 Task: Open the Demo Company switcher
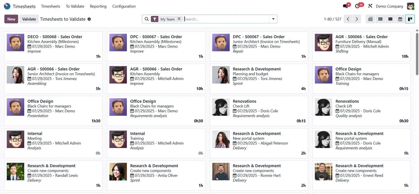[x=389, y=6]
